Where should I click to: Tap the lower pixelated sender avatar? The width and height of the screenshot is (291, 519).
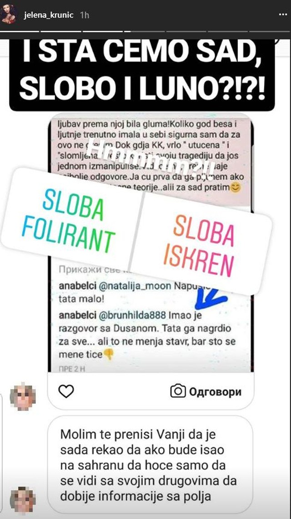22,499
